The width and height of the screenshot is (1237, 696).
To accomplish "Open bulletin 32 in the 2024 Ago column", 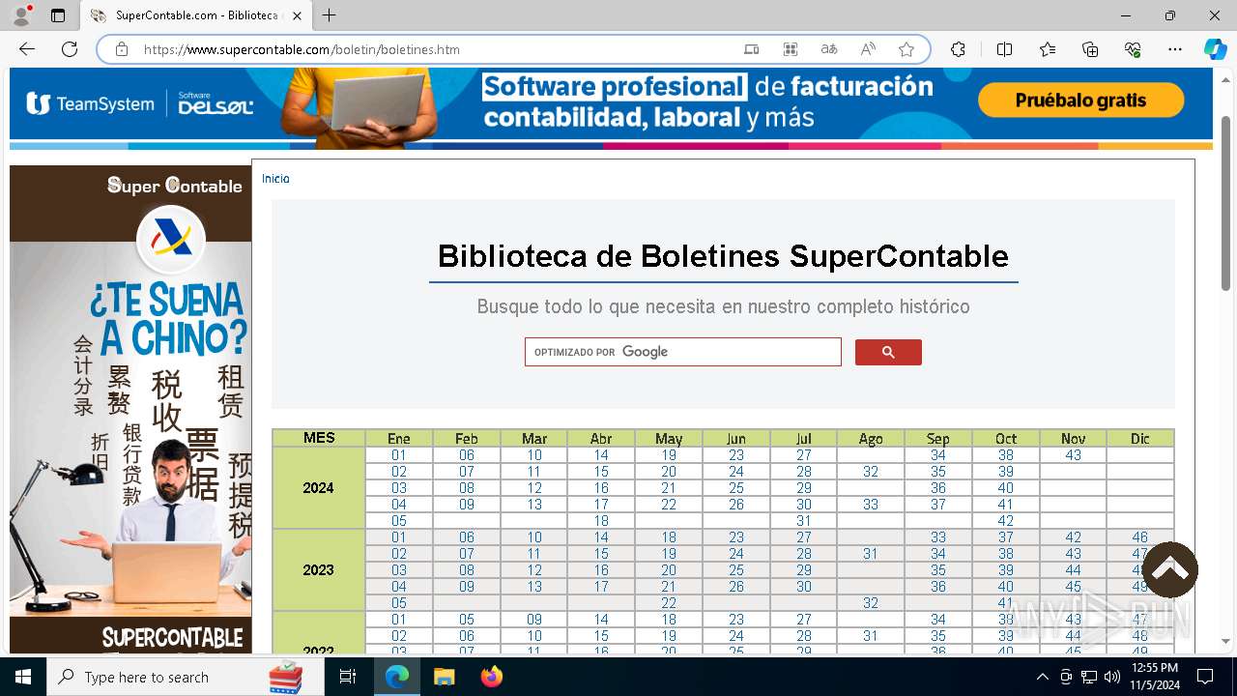I will click(871, 472).
